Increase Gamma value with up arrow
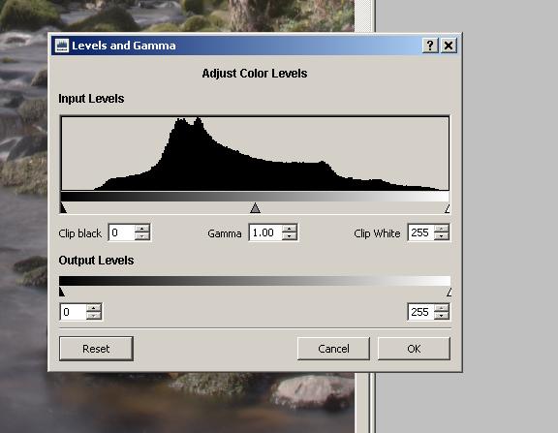 (x=290, y=229)
